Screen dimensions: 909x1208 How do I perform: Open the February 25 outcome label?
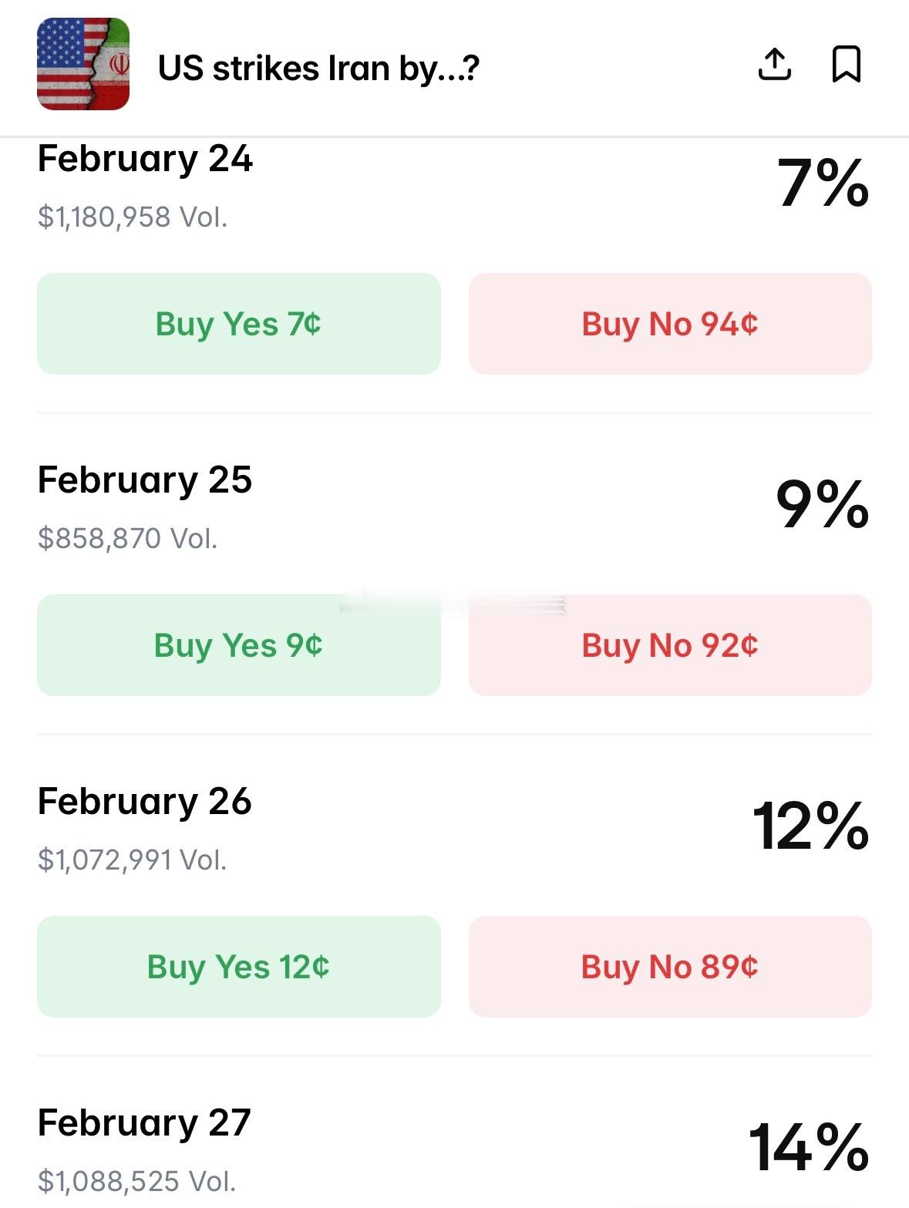coord(145,480)
